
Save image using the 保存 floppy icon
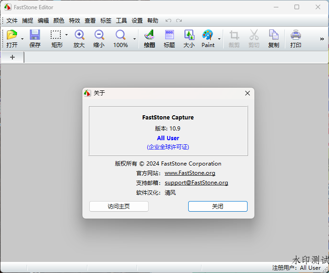click(x=35, y=35)
